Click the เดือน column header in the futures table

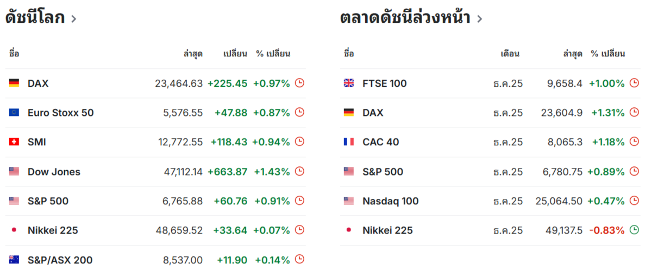coord(510,54)
